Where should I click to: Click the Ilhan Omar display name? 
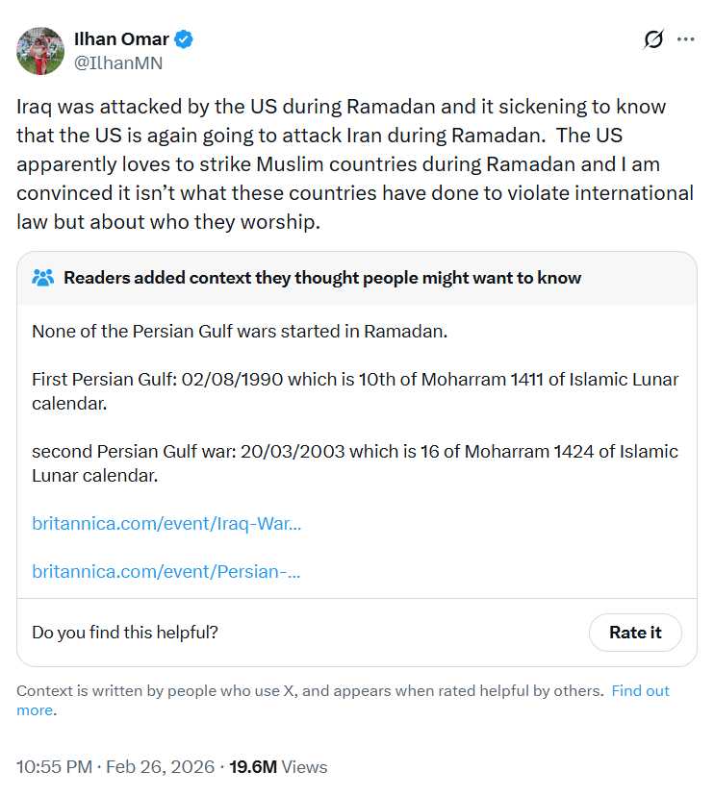(121, 39)
